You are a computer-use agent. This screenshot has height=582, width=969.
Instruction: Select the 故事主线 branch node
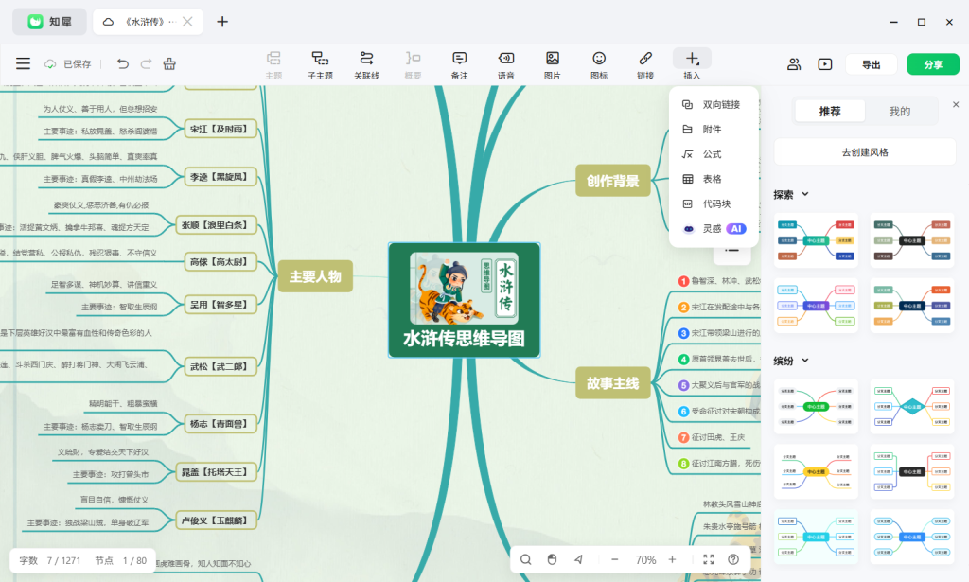pos(612,383)
